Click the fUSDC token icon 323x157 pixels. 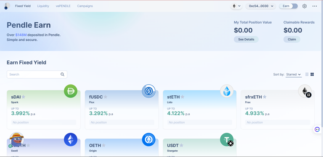pyautogui.click(x=148, y=91)
